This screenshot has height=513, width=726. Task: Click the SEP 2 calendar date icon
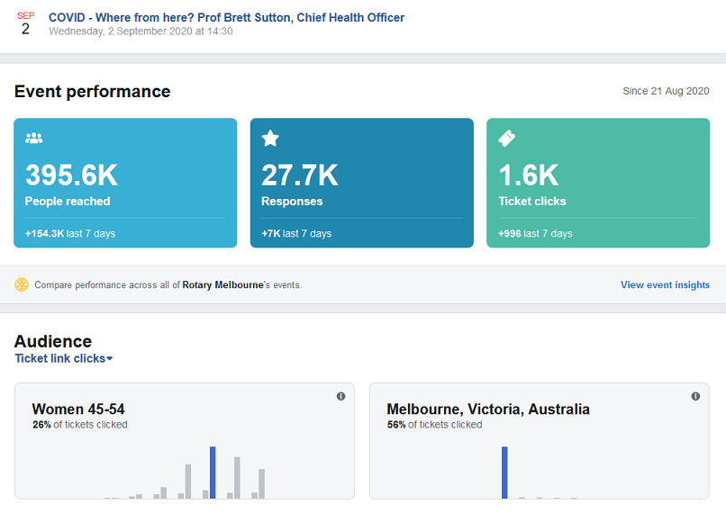[25, 23]
